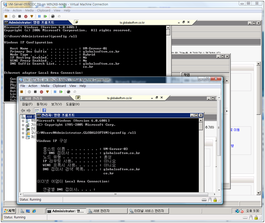265x223 pixels.
Task: Open View menu in VM-VISTA-01 window
Action: coord(73,86)
